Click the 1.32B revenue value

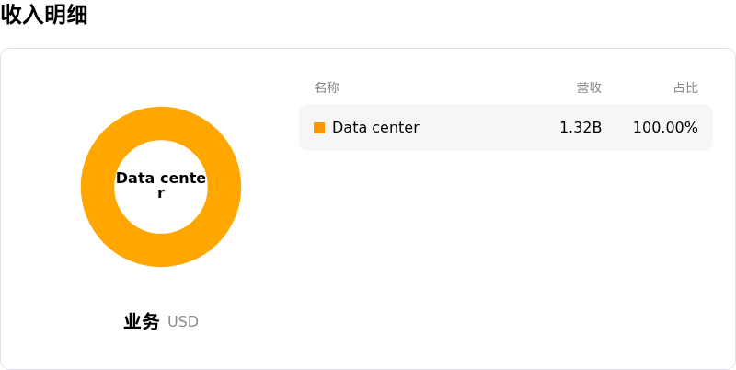click(581, 128)
